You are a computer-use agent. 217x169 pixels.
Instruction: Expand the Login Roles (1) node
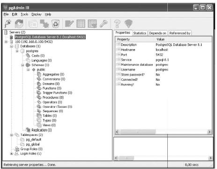pyautogui.click(x=11, y=154)
